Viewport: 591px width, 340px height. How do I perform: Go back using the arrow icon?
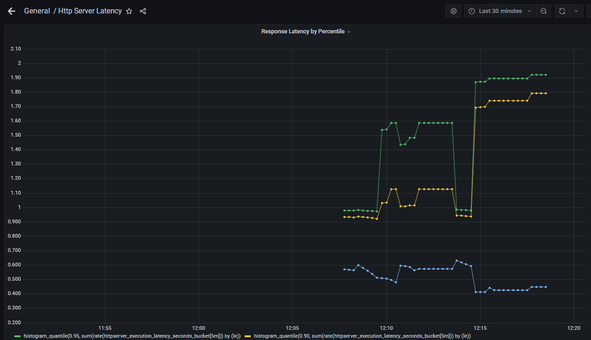12,11
